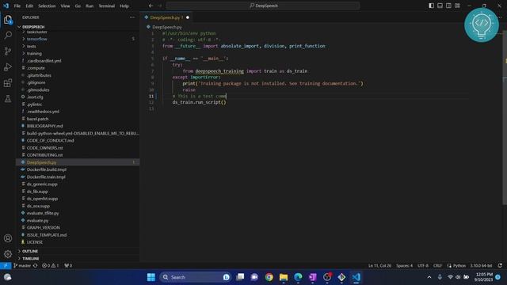Screen dimensions: 507x285
Task: Click the ports forwarded indicator
Action: coord(68,266)
